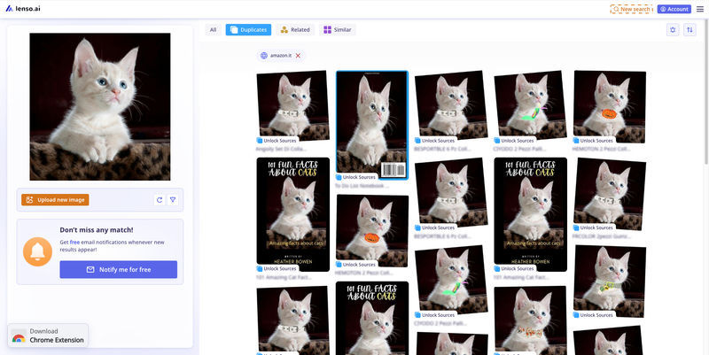This screenshot has width=709, height=355.
Task: Open the hamburger menu icon
Action: pyautogui.click(x=700, y=9)
